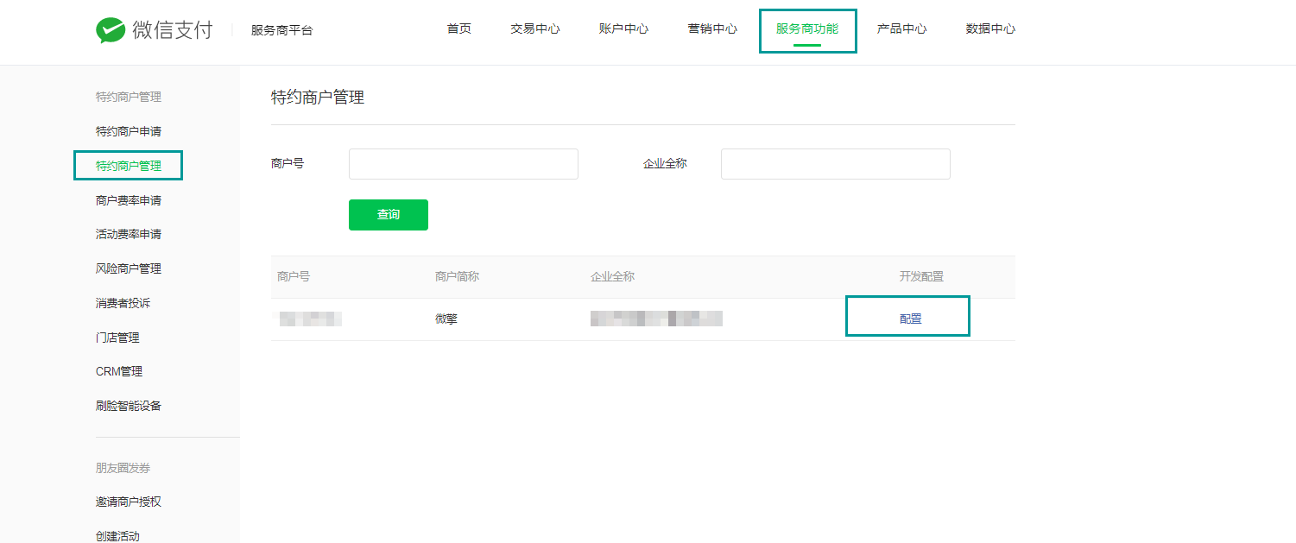Open 风险商户管理 sidebar item

[x=129, y=268]
